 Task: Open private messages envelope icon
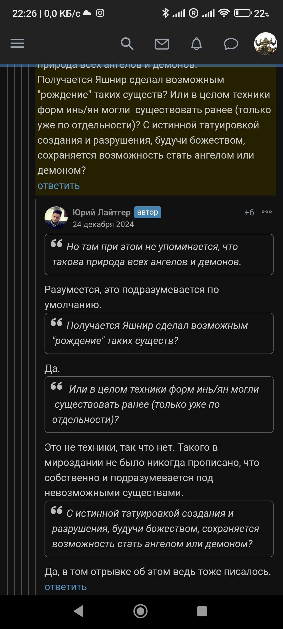point(162,44)
